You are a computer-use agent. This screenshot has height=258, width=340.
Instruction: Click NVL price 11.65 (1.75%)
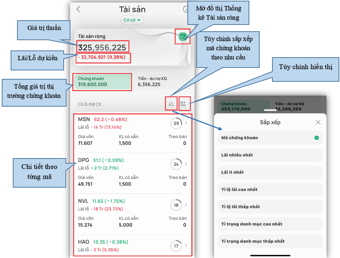point(108,201)
